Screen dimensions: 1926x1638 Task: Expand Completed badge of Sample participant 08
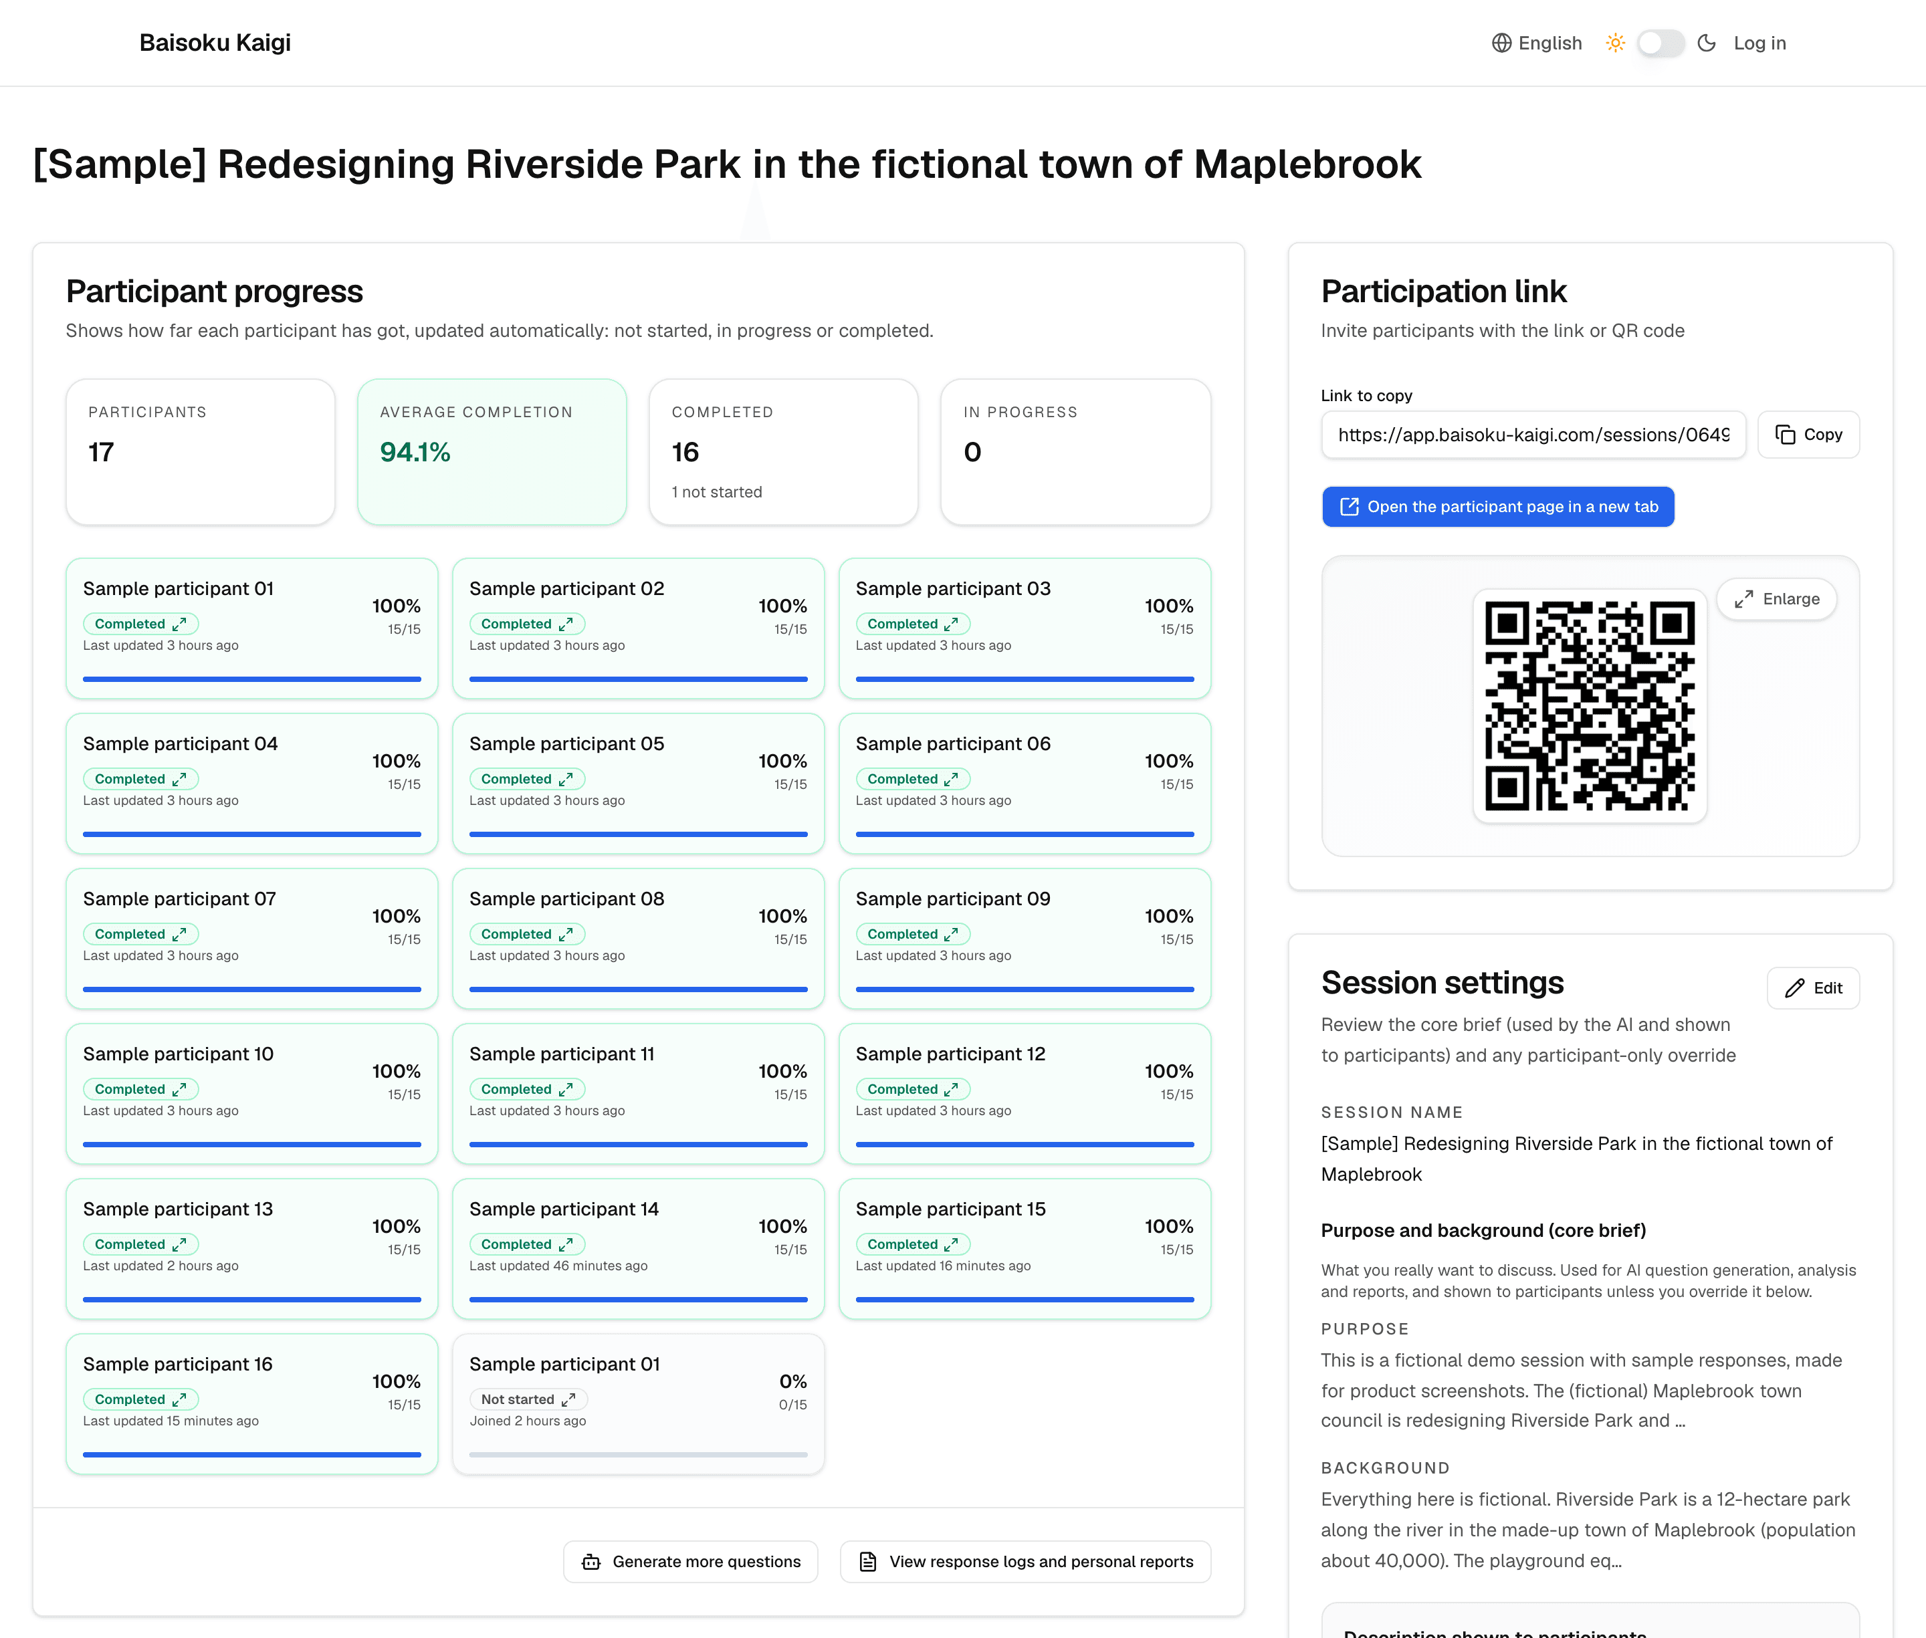pyautogui.click(x=526, y=934)
